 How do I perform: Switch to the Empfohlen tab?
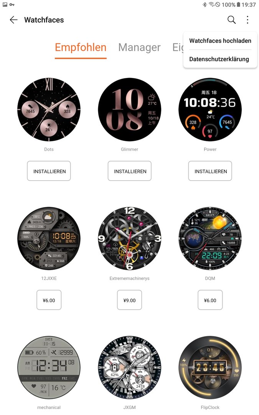tap(81, 48)
